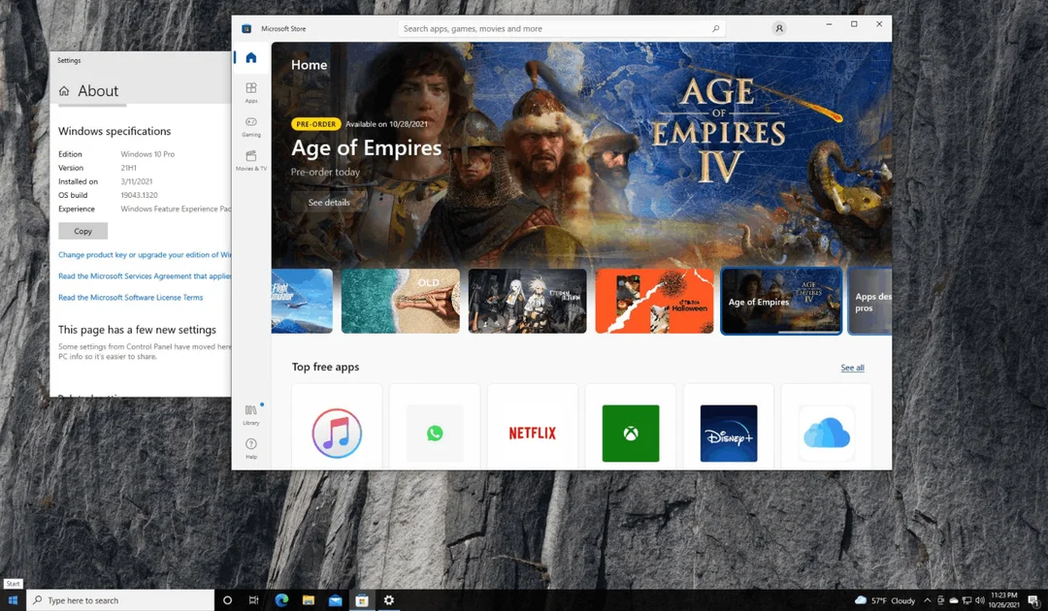Click the Installed on date 3/11/2021
This screenshot has width=1048, height=611.
pos(137,181)
